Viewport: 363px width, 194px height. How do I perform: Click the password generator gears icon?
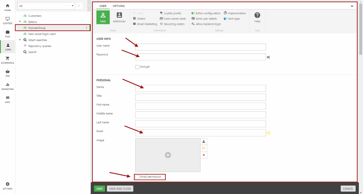coord(268,57)
